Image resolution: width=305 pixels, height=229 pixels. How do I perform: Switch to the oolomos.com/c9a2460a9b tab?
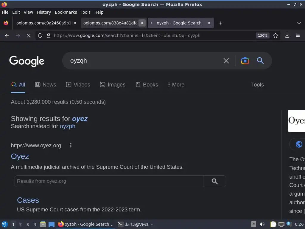pos(44,23)
